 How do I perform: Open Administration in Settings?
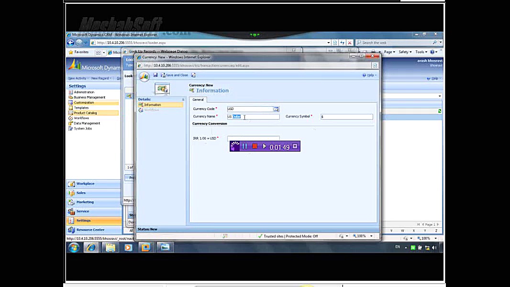84,92
